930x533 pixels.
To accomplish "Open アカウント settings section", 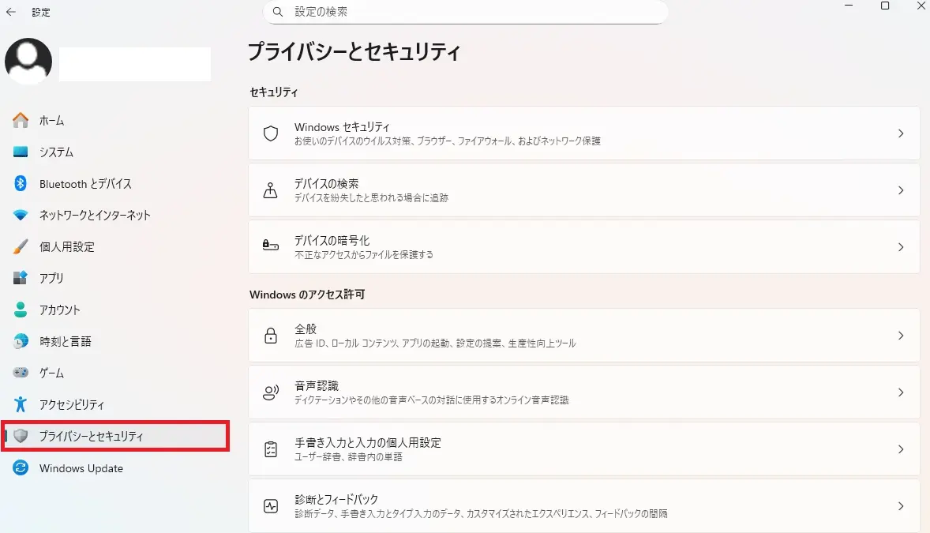I will point(115,310).
